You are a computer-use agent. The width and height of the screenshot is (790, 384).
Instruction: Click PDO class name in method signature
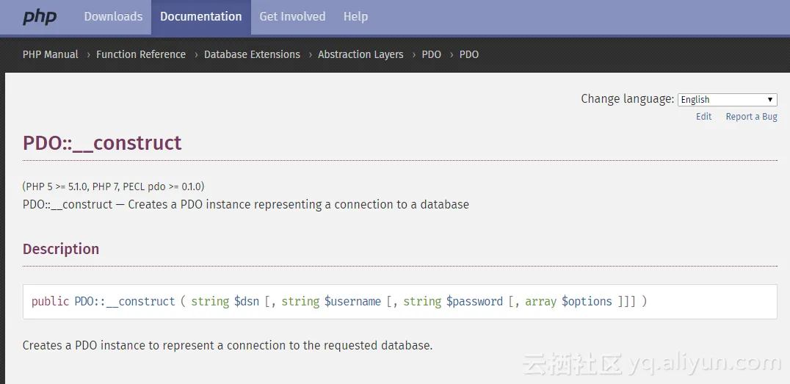pos(83,302)
